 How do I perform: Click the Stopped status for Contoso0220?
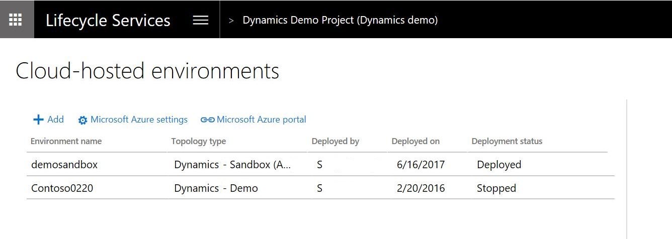(496, 189)
